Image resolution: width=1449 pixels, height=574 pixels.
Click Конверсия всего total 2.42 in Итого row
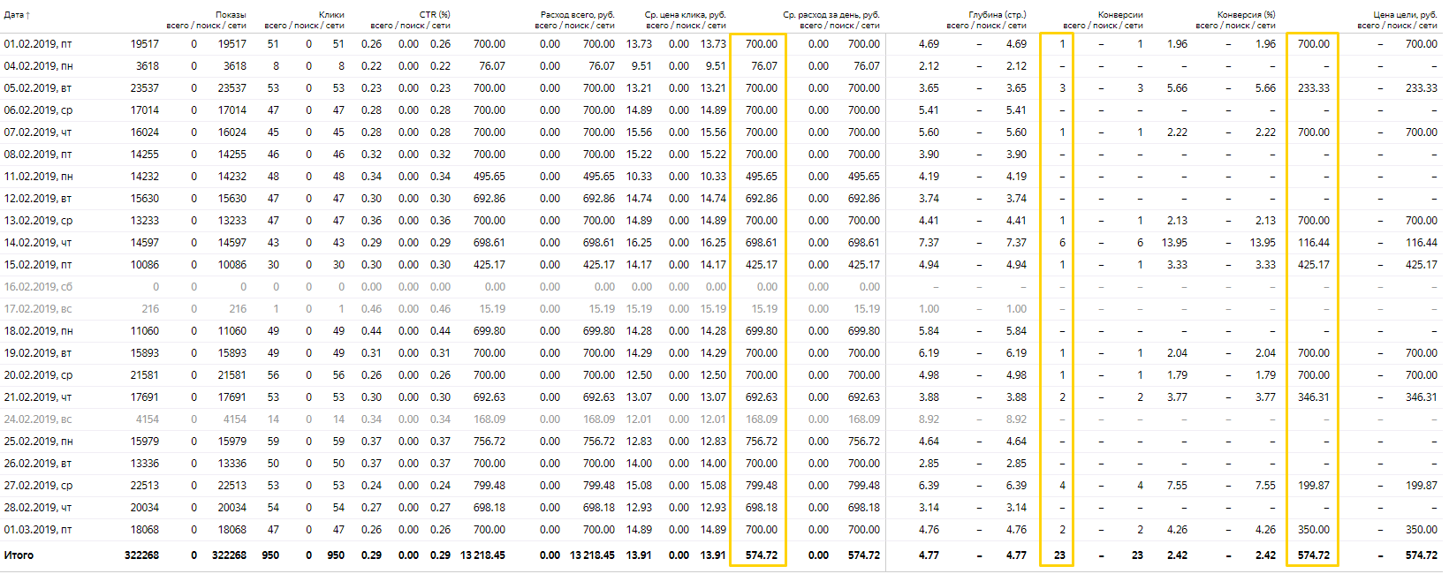pyautogui.click(x=1177, y=555)
